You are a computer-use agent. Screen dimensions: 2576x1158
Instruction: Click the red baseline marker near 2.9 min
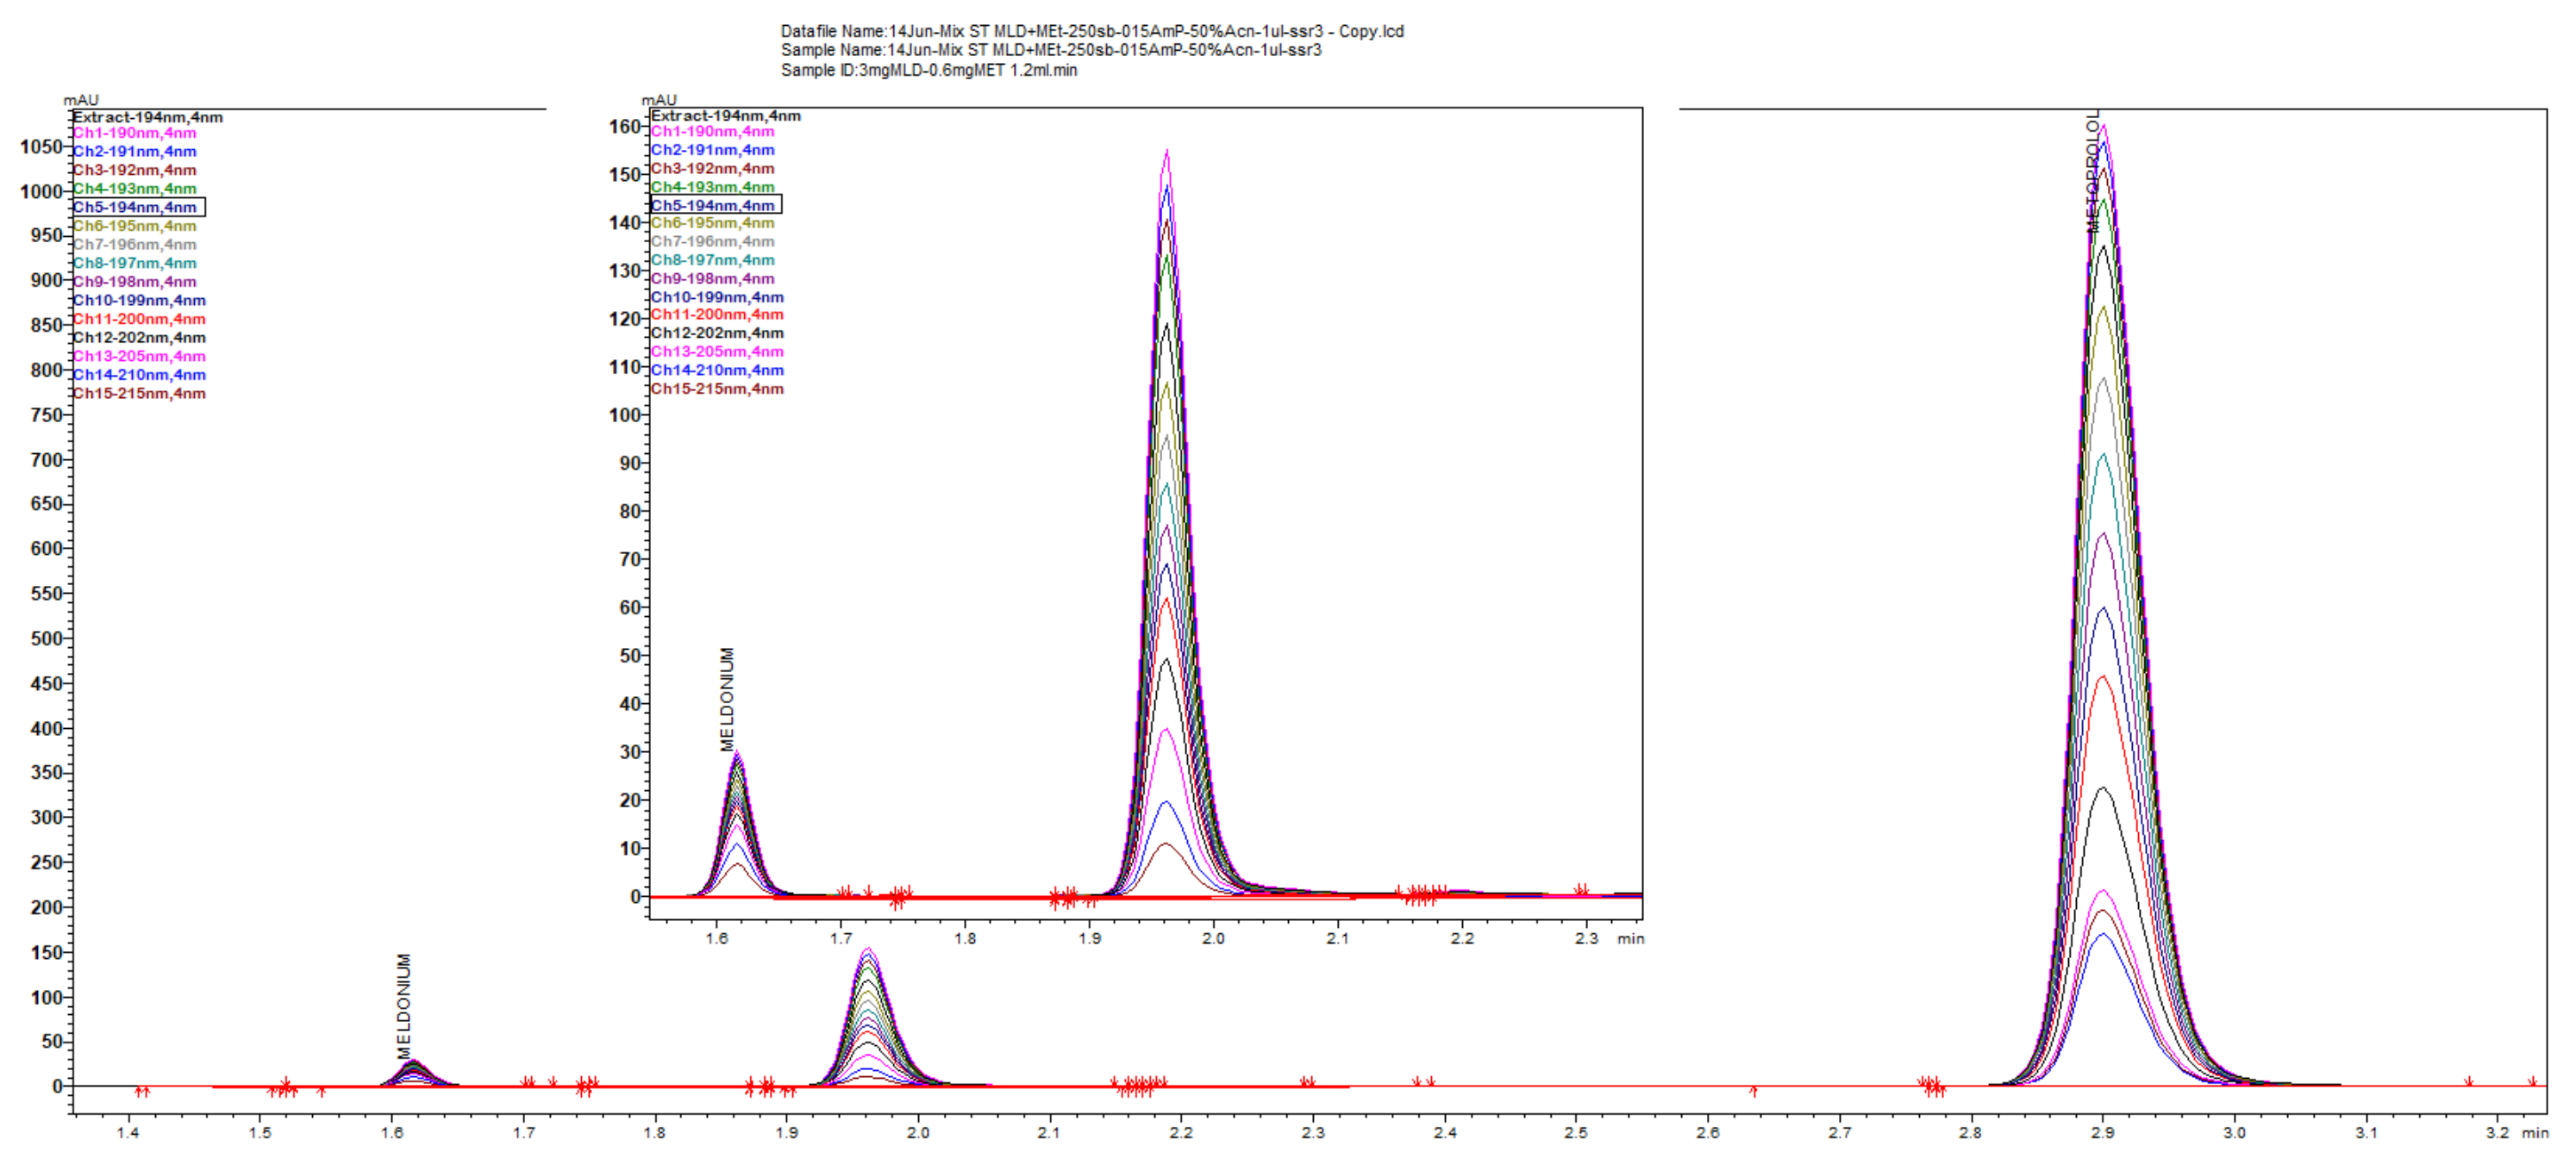coord(1930,1087)
